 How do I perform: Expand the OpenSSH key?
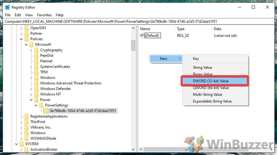[x=21, y=28]
